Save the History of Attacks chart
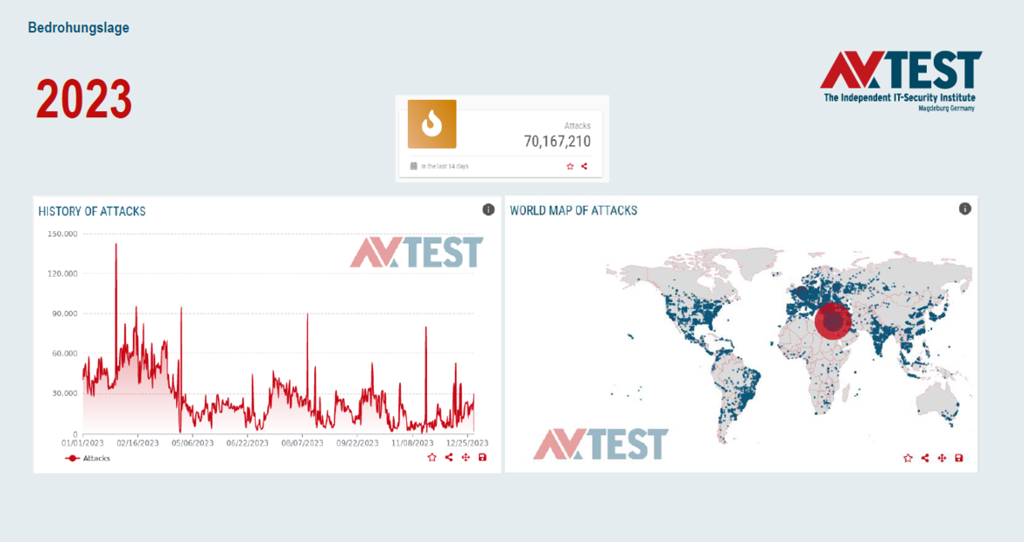1024x542 pixels. click(482, 457)
